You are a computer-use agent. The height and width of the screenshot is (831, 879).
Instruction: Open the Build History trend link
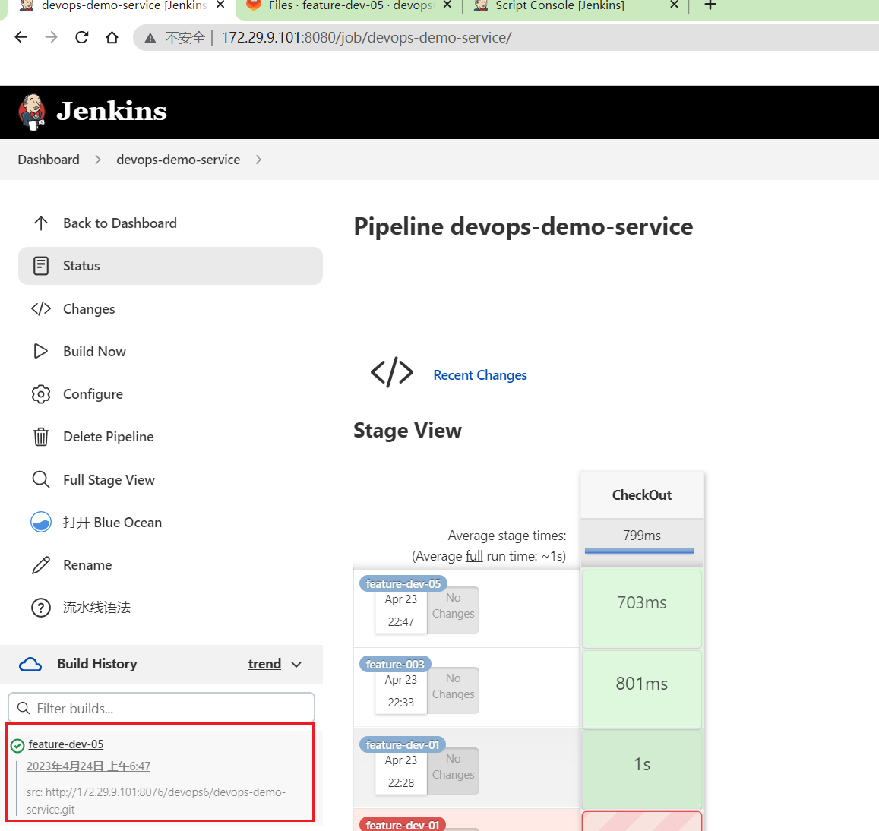(264, 664)
